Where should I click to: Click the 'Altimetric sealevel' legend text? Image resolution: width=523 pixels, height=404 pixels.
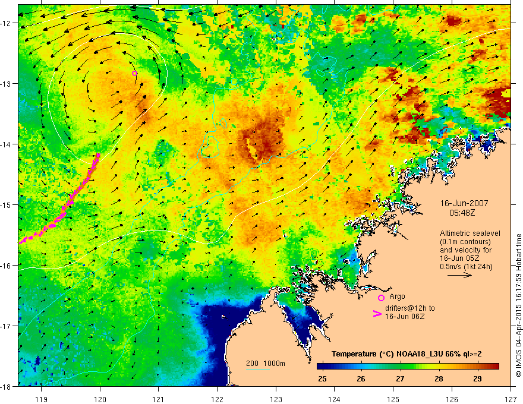pyautogui.click(x=470, y=233)
